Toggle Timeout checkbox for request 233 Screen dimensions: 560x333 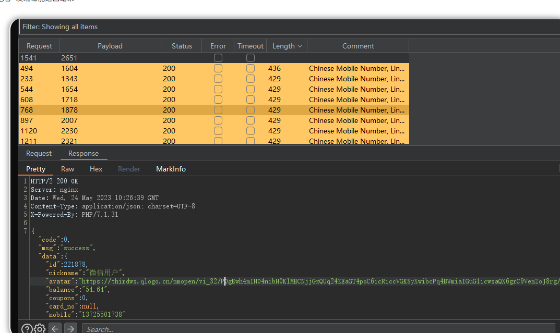[x=251, y=79]
